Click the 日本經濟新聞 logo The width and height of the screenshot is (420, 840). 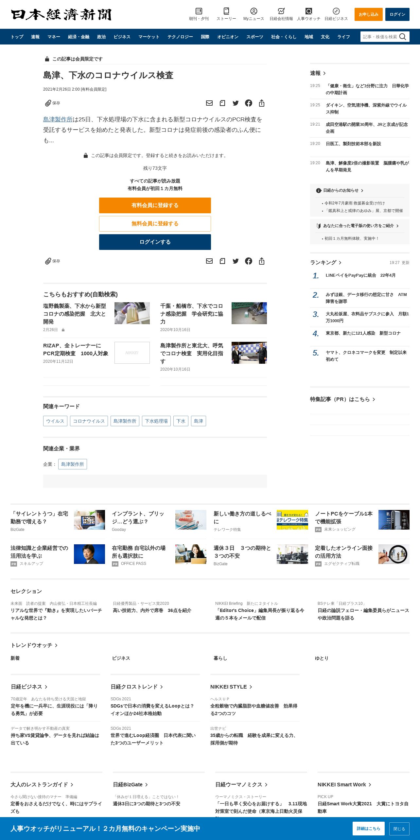(61, 14)
